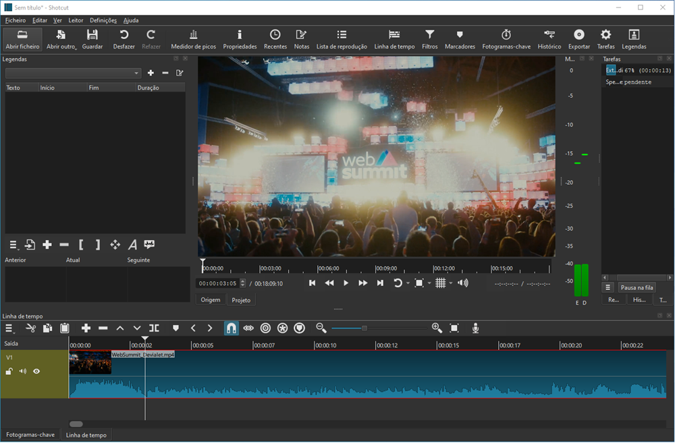Open the Legendas panel hamburger menu
Screen dimensions: 675x443
click(13, 245)
